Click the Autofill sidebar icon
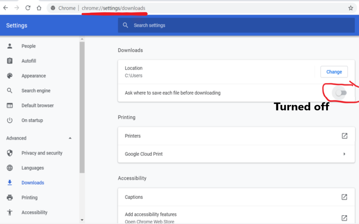359x224 pixels. pos(10,61)
